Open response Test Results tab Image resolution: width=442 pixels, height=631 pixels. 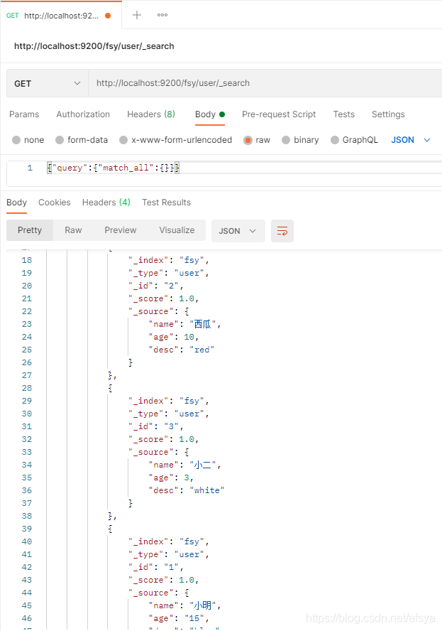click(x=166, y=203)
